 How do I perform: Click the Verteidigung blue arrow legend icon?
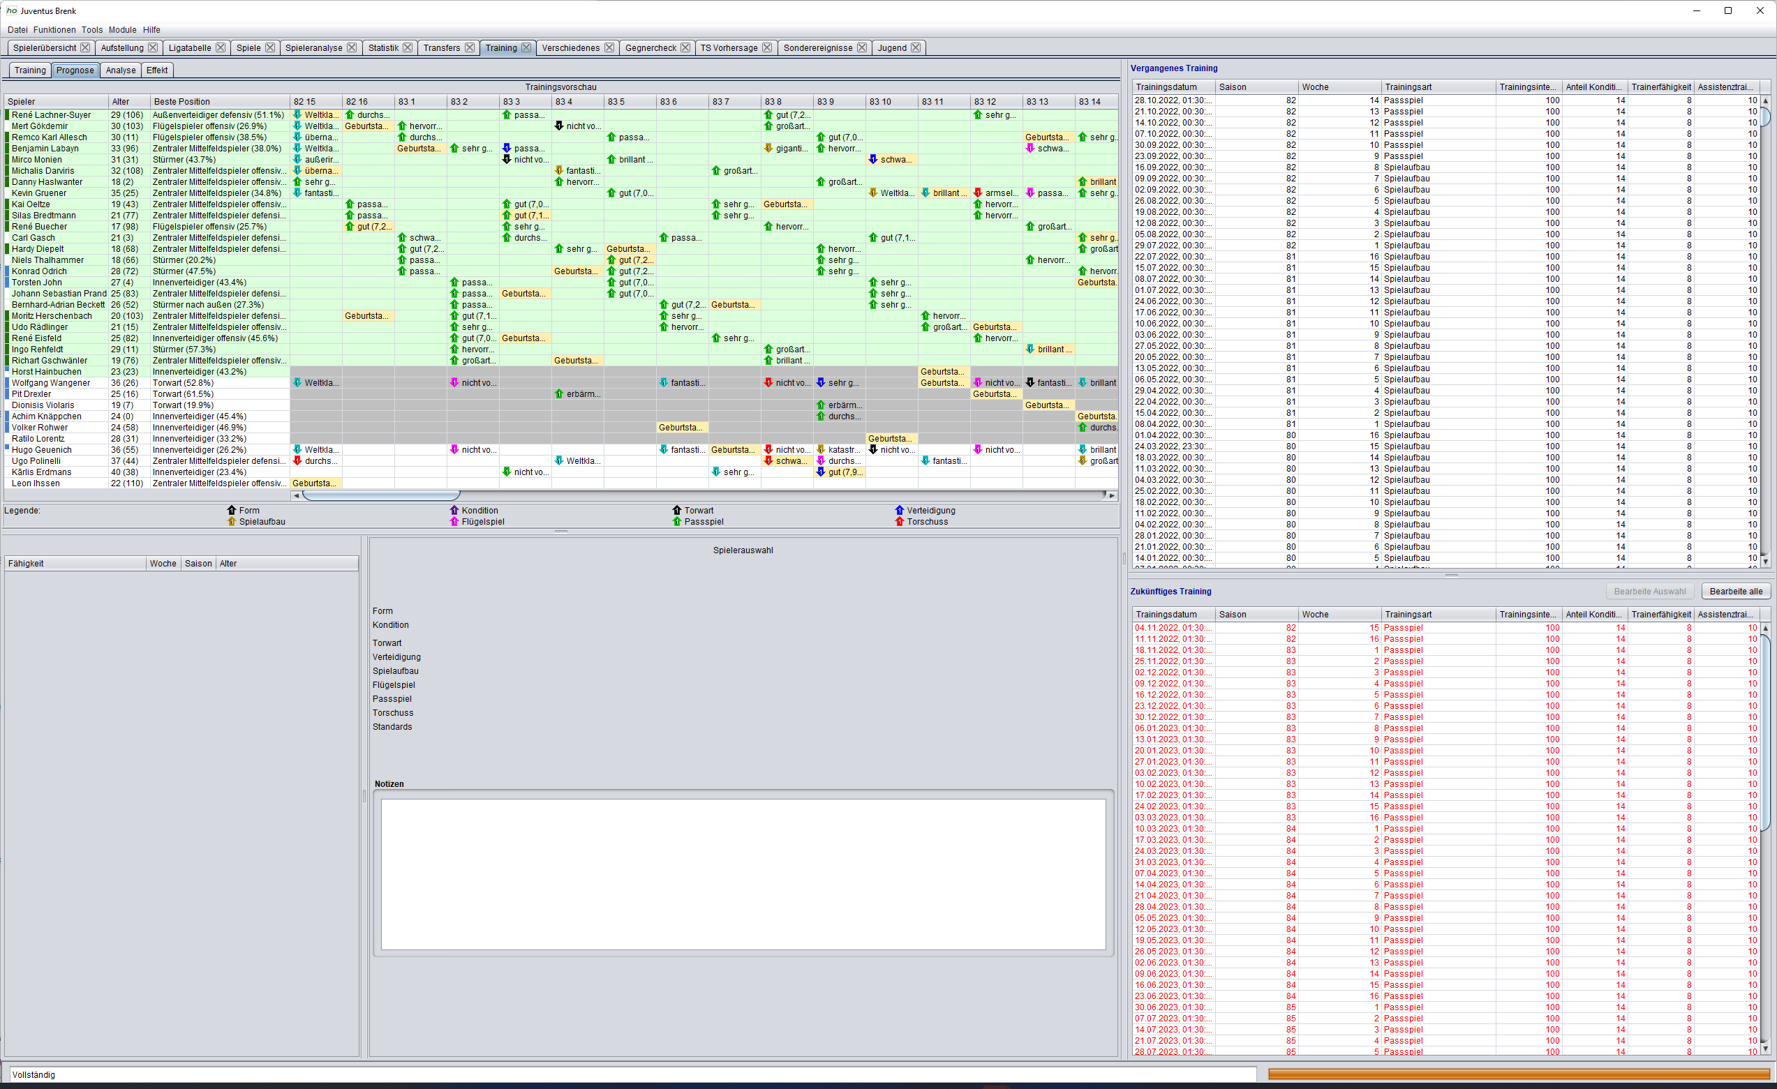(x=899, y=510)
